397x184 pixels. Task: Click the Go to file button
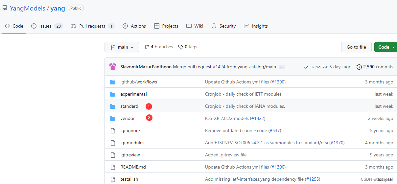356,47
